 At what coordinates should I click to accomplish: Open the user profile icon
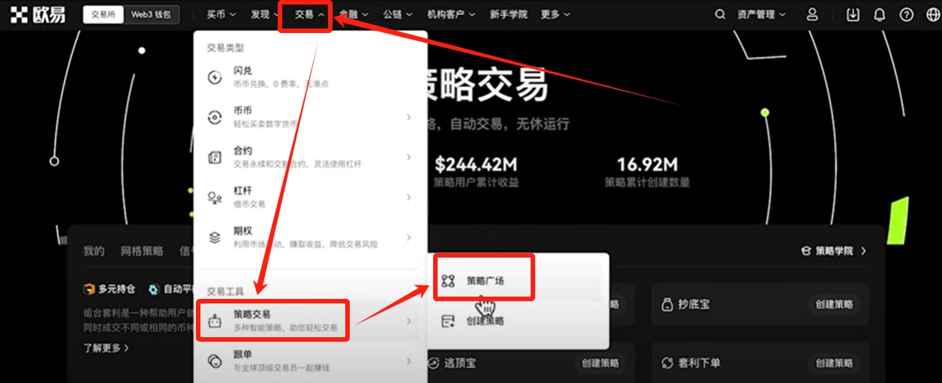click(812, 14)
